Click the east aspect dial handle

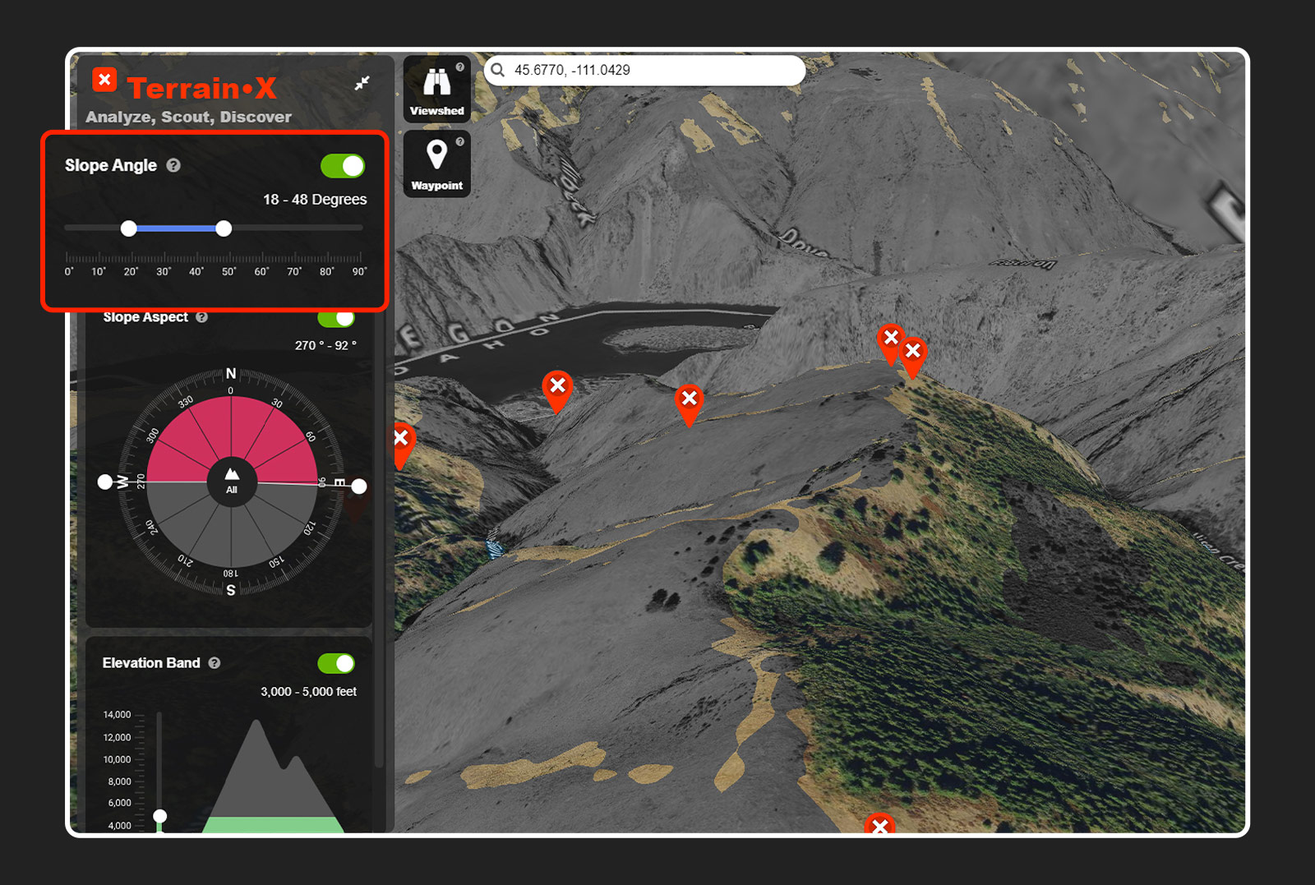pyautogui.click(x=359, y=486)
